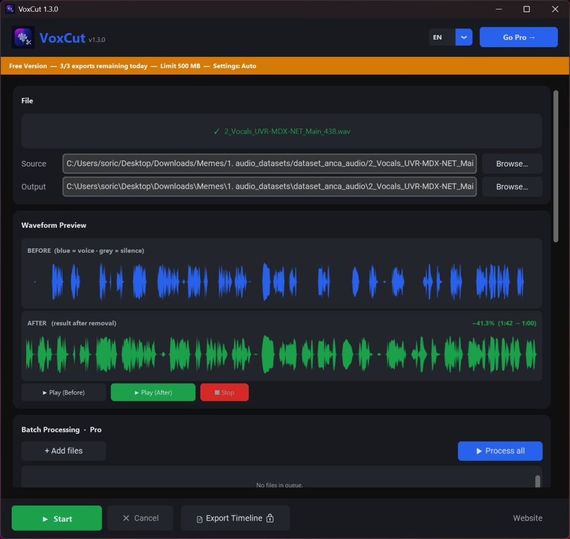Click the Go Pro button
The height and width of the screenshot is (539, 570).
pyautogui.click(x=518, y=37)
